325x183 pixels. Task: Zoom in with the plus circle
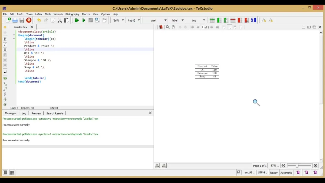coord(315,166)
